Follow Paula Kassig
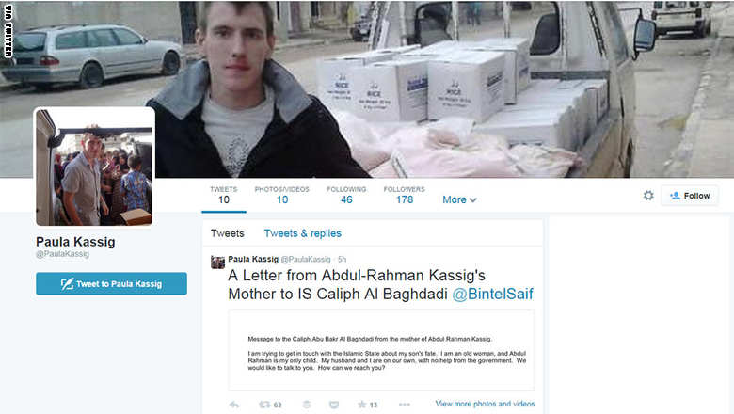This screenshot has width=734, height=414. (690, 196)
